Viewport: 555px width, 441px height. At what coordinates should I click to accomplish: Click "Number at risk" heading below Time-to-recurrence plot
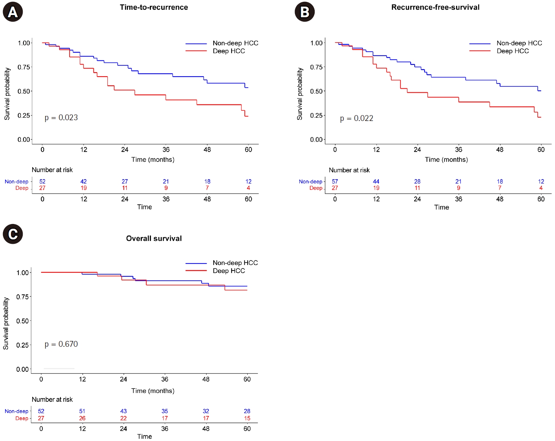pos(52,170)
